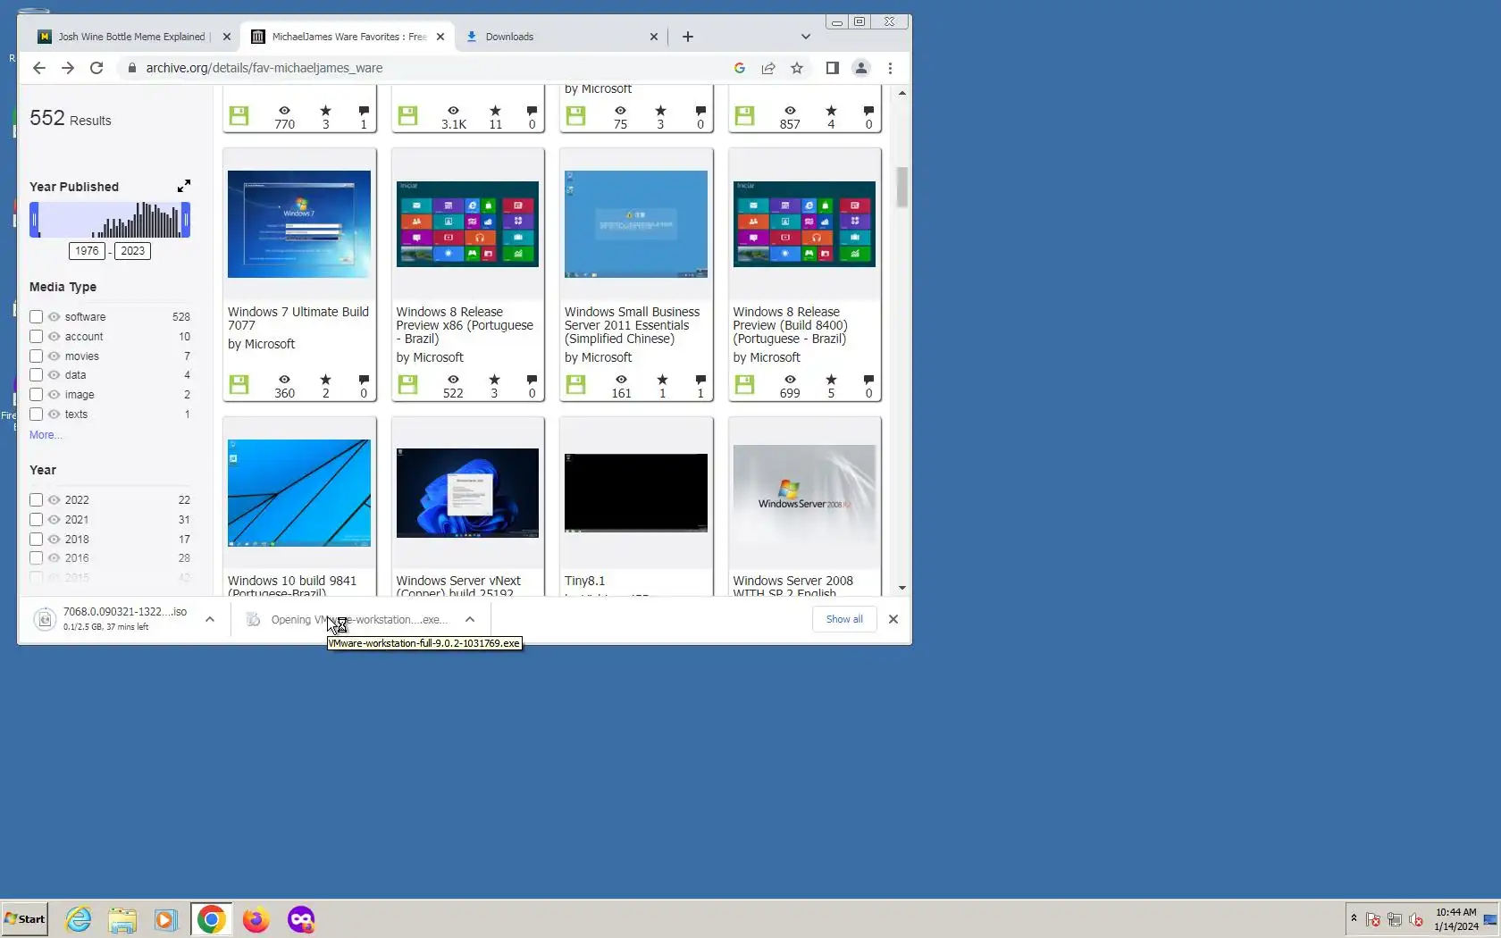The width and height of the screenshot is (1501, 938).
Task: Check the image media type filter
Action: tap(36, 395)
